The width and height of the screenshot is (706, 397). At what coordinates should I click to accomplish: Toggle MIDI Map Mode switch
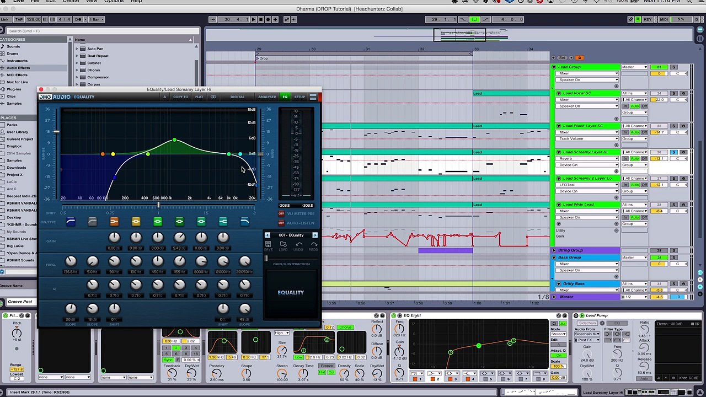tap(664, 19)
